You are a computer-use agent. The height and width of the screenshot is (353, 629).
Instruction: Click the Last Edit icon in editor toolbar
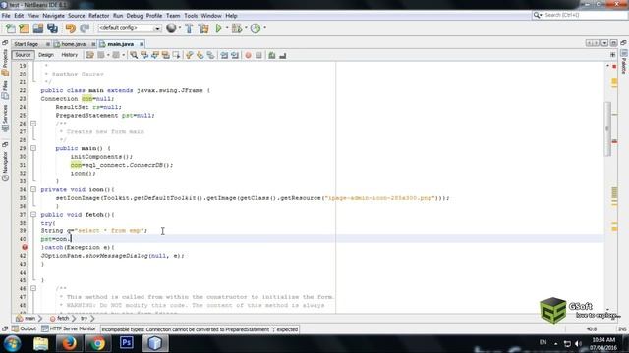click(x=90, y=55)
